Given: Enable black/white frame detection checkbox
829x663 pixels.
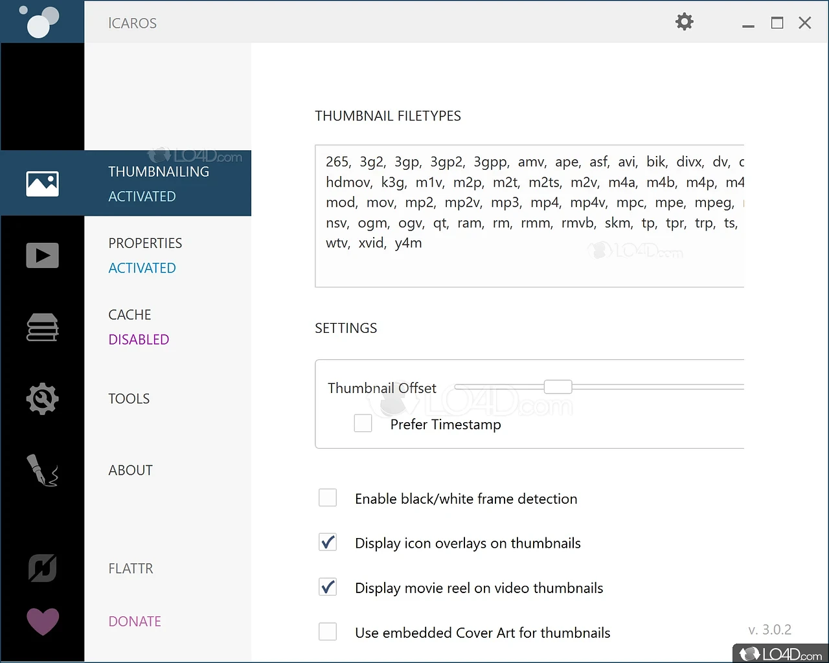Looking at the screenshot, I should point(328,498).
